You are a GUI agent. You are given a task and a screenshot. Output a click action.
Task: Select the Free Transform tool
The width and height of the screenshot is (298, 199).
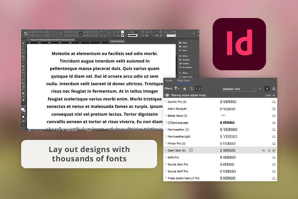click(23, 83)
